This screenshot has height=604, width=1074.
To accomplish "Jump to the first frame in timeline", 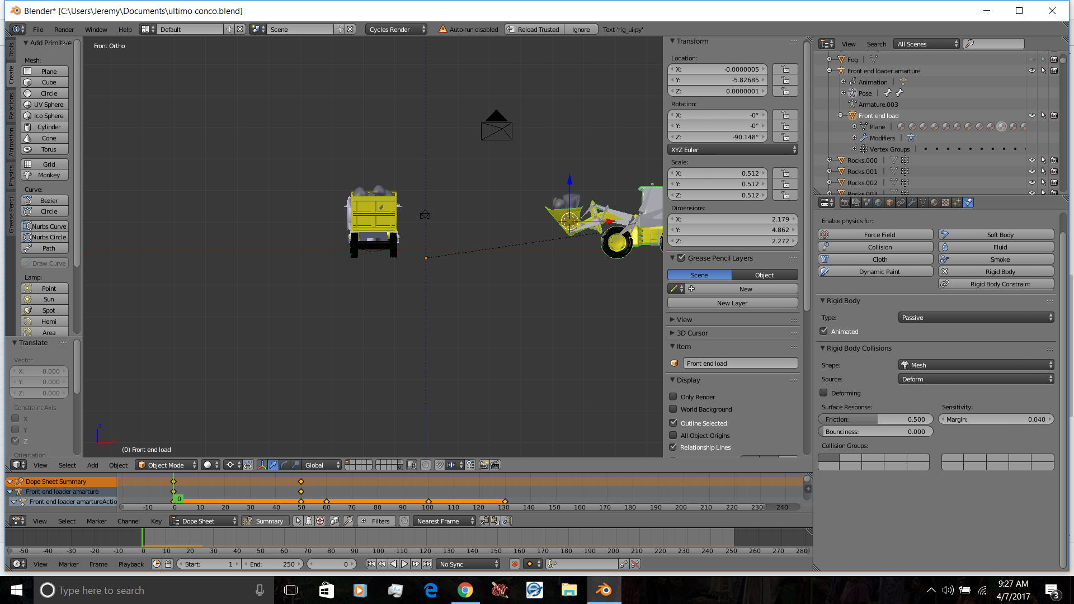I will [x=371, y=564].
